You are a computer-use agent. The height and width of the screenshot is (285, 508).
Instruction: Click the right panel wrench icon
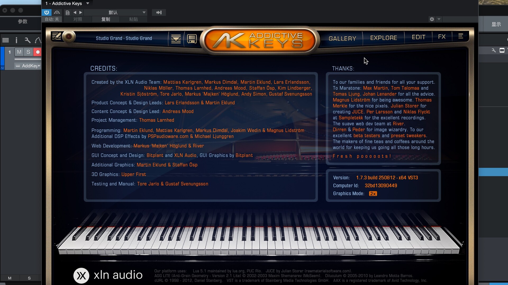coord(493,50)
